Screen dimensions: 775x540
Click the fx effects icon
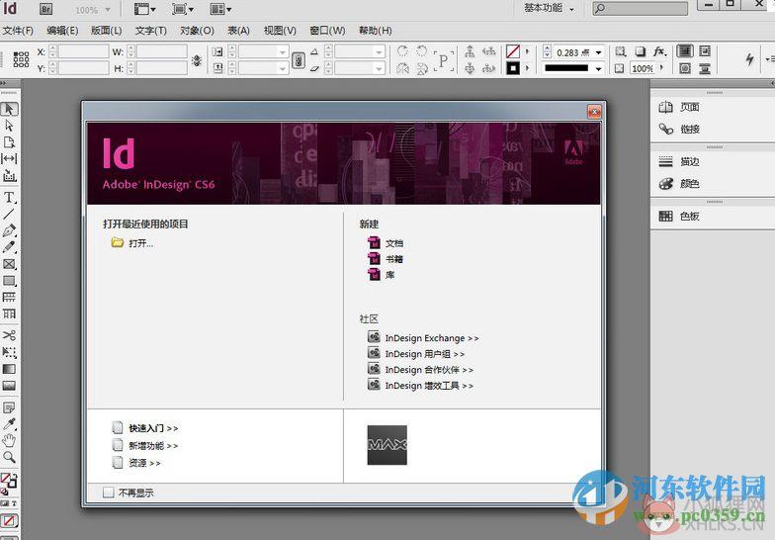click(x=659, y=51)
